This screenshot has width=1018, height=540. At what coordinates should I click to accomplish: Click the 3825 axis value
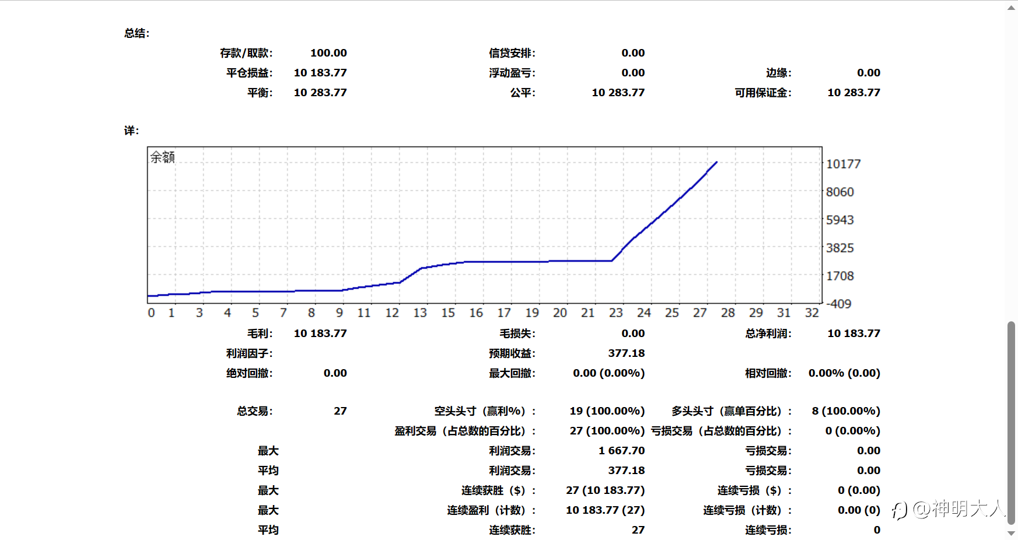tap(840, 248)
